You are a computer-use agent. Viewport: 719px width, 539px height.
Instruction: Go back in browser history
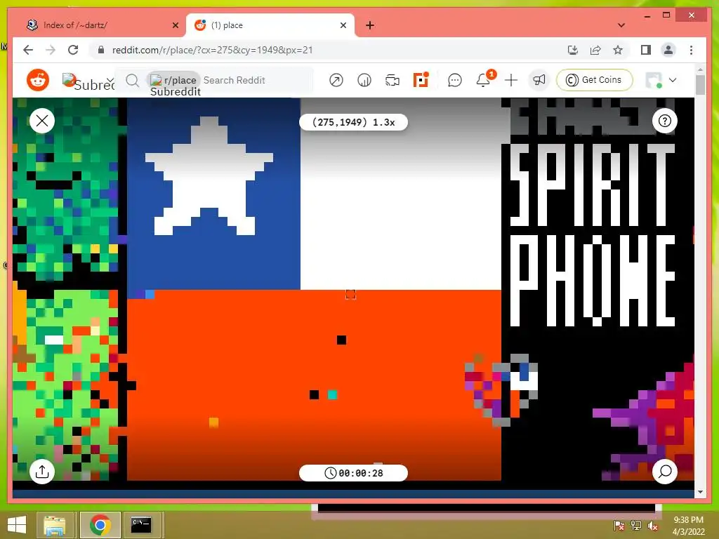[x=28, y=50]
